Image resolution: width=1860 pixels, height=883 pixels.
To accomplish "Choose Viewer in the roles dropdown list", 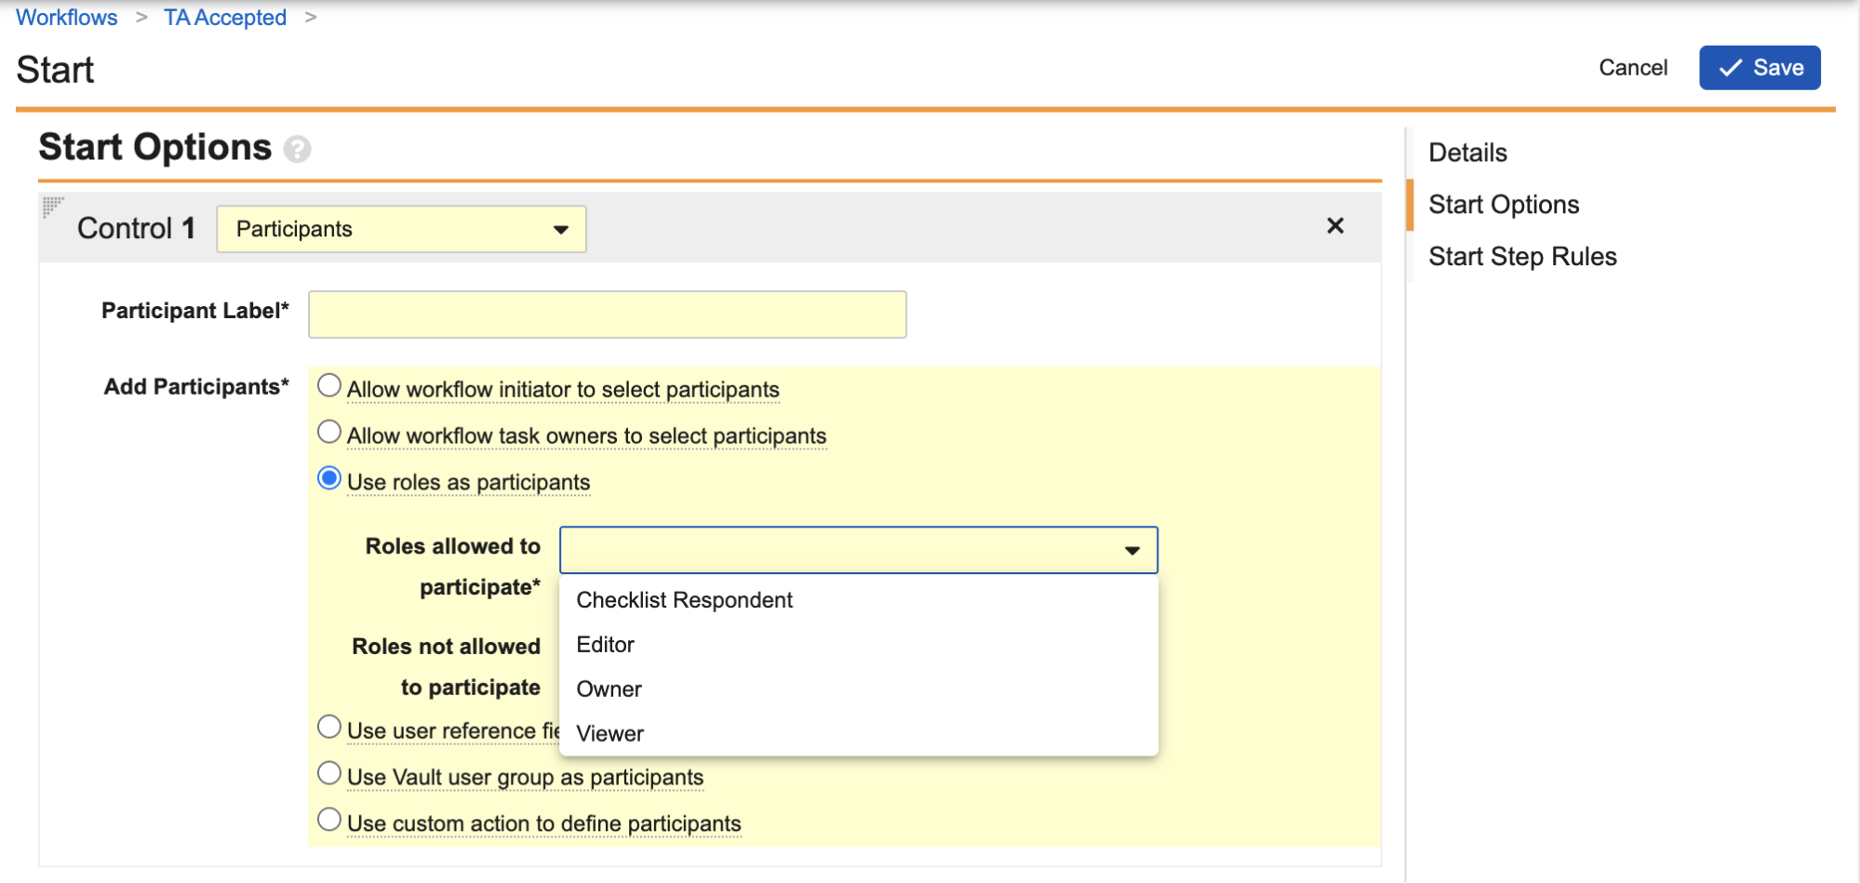I will [x=609, y=734].
